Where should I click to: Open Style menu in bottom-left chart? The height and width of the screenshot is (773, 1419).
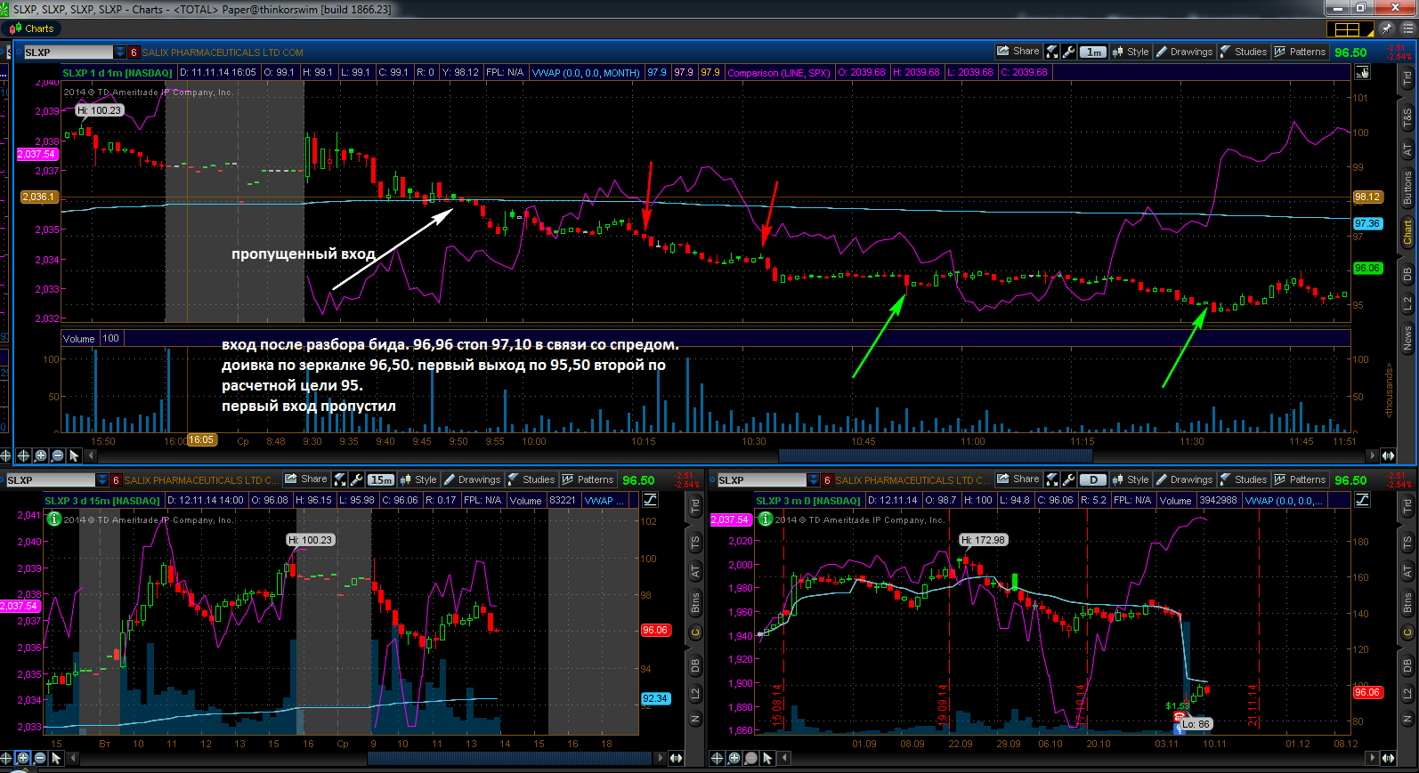tap(418, 479)
